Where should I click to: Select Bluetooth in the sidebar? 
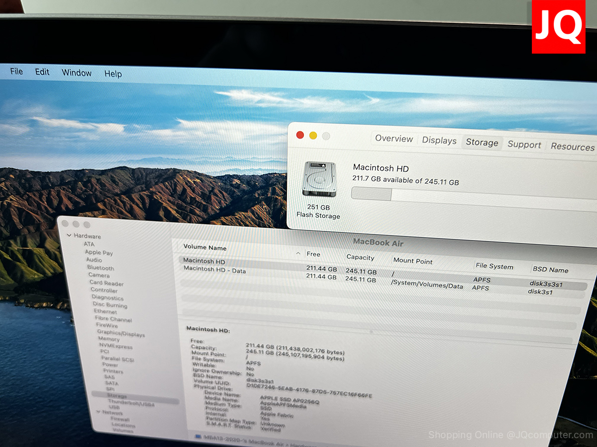pyautogui.click(x=100, y=268)
